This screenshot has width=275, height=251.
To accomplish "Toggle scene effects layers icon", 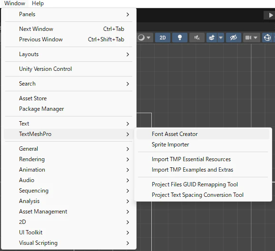I will pyautogui.click(x=212, y=38).
